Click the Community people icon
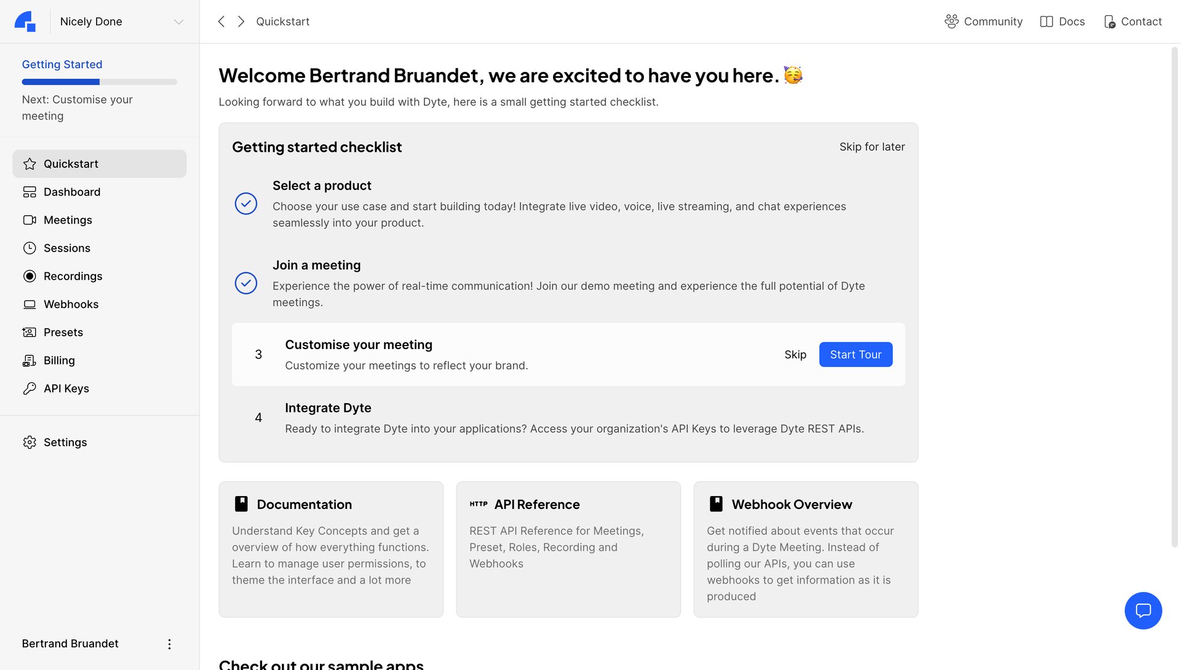 click(x=951, y=22)
